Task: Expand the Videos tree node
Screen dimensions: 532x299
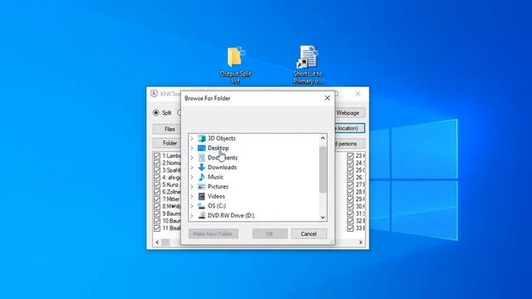Action: [192, 196]
